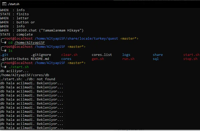This screenshot has width=200, height=131.
Task: Click the './start.sh' command after the prompt
Action: point(19,67)
